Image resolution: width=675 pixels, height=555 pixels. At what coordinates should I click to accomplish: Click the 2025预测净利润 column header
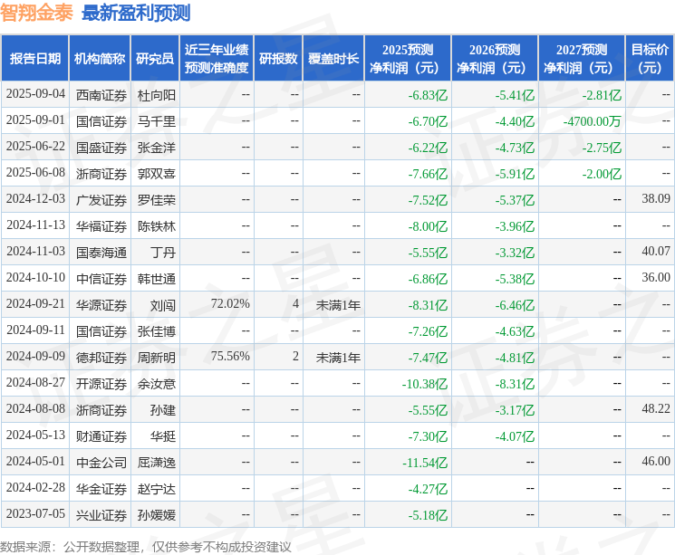408,58
